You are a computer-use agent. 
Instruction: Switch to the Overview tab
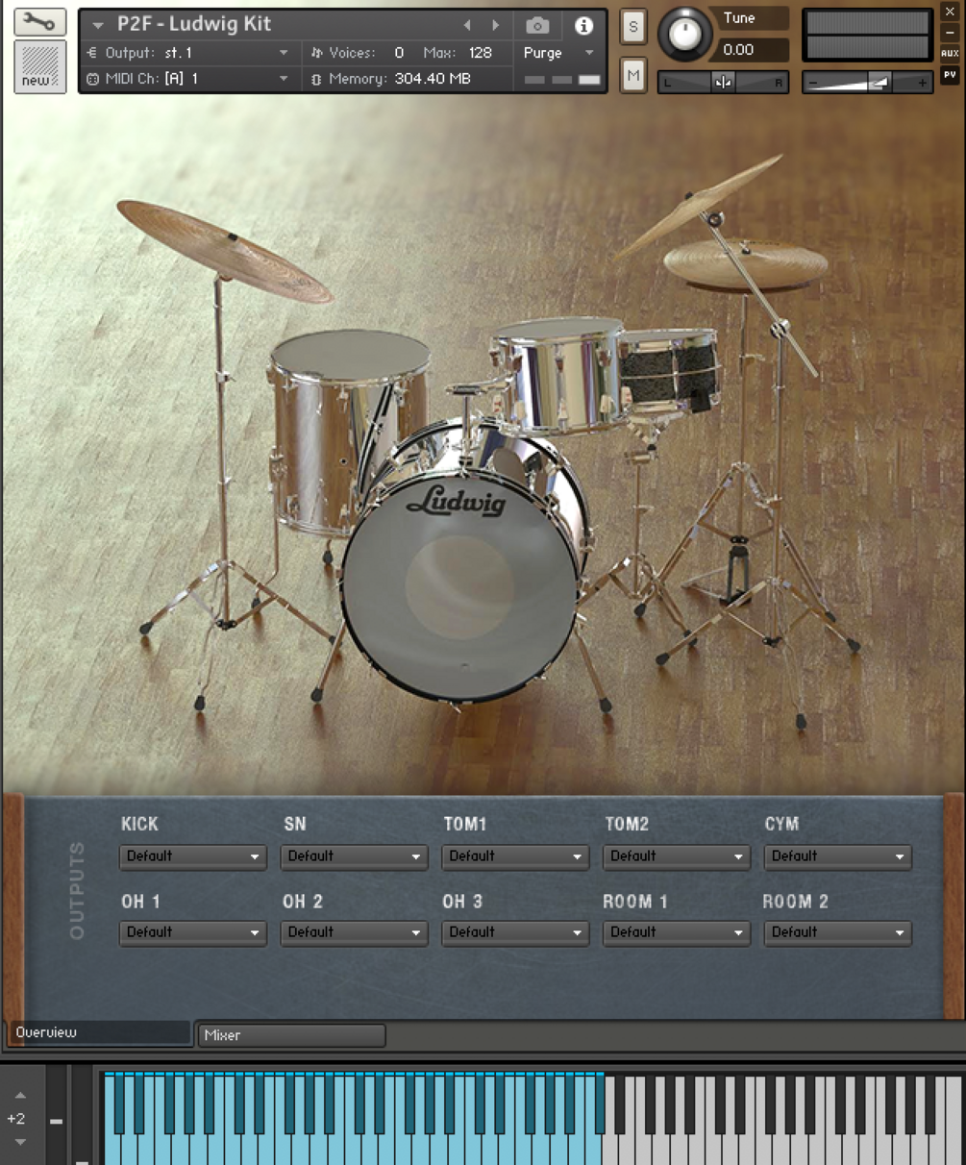(99, 1032)
